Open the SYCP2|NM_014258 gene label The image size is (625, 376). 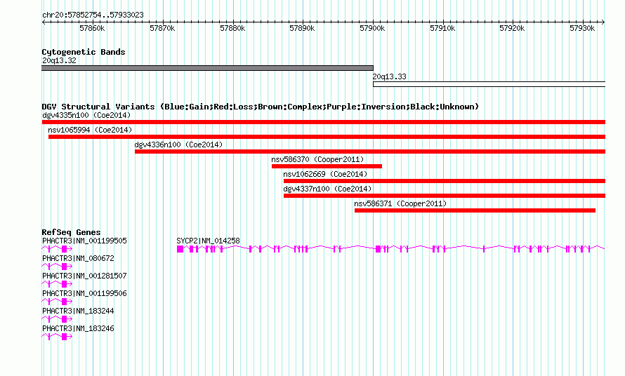tap(208, 241)
